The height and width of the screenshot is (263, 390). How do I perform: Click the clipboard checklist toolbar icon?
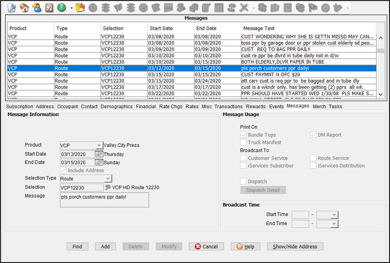49,7
